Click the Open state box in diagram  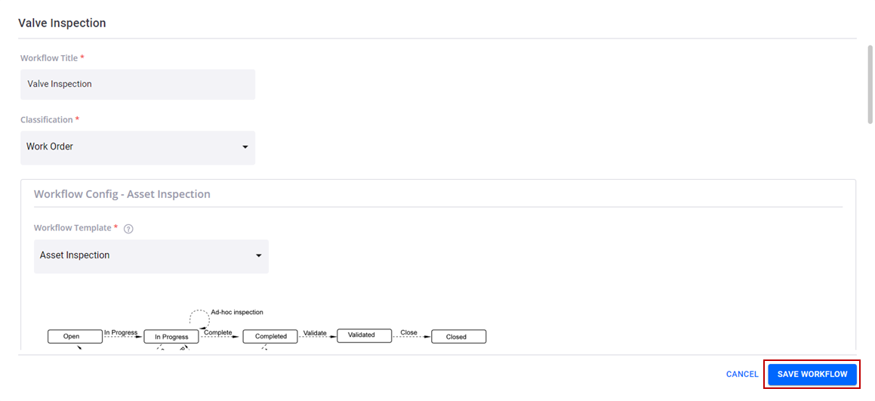pyautogui.click(x=75, y=336)
